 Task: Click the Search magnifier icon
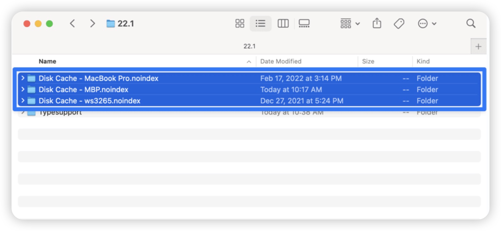click(471, 23)
